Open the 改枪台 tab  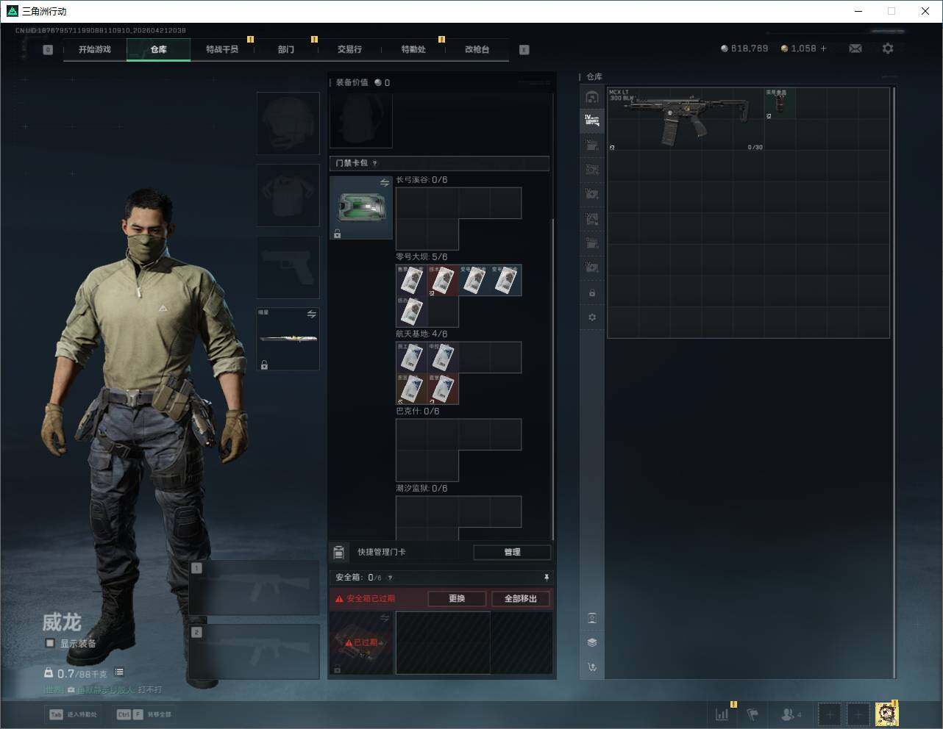[477, 49]
